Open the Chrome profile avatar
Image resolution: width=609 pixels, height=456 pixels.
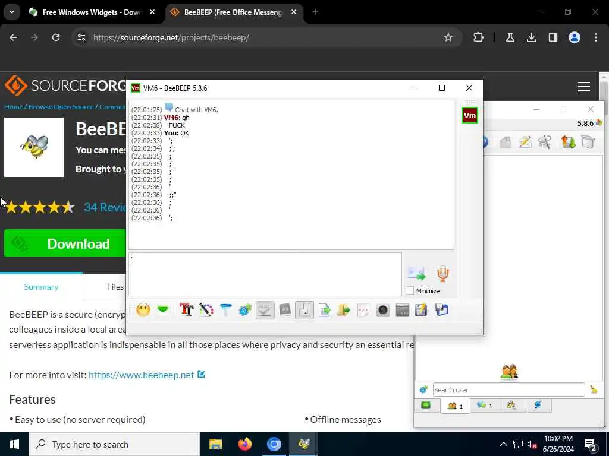click(x=575, y=37)
